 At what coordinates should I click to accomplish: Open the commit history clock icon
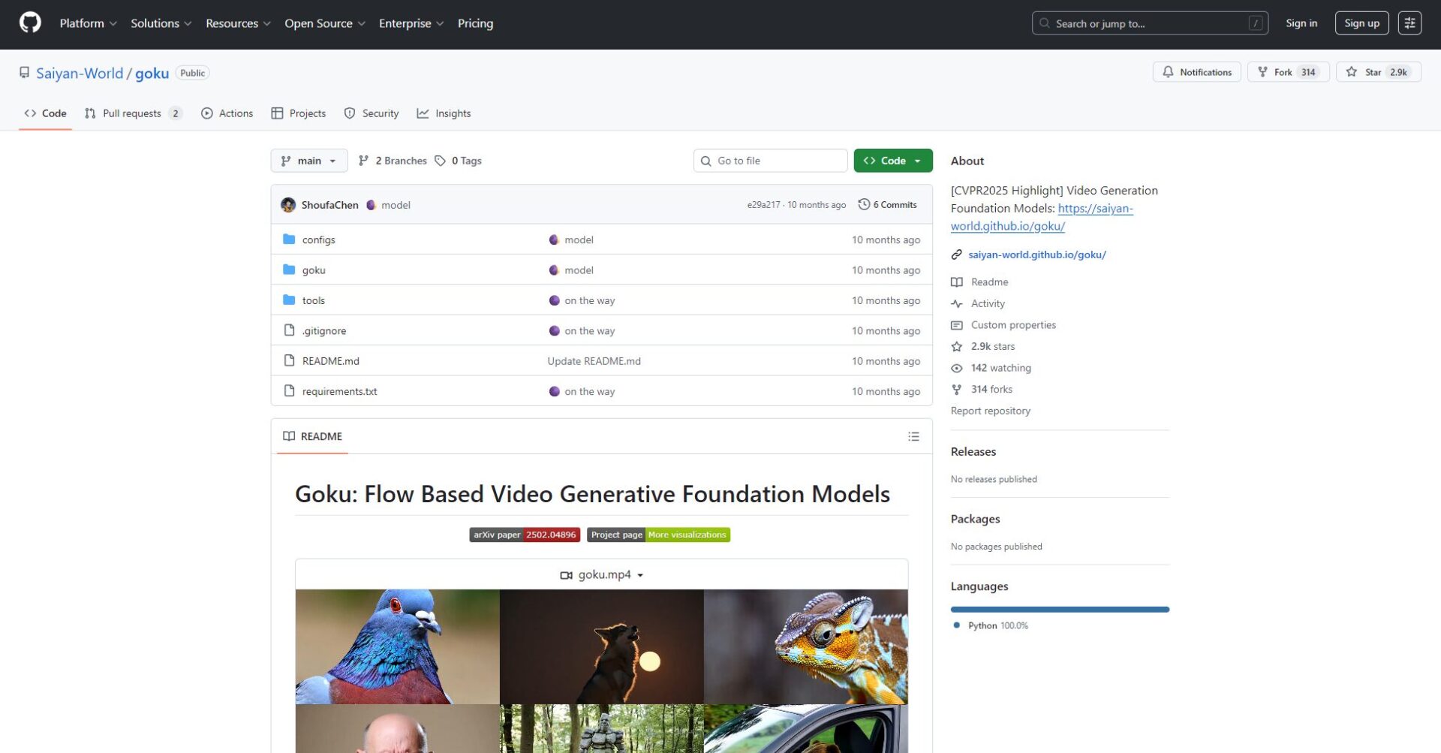(x=864, y=204)
